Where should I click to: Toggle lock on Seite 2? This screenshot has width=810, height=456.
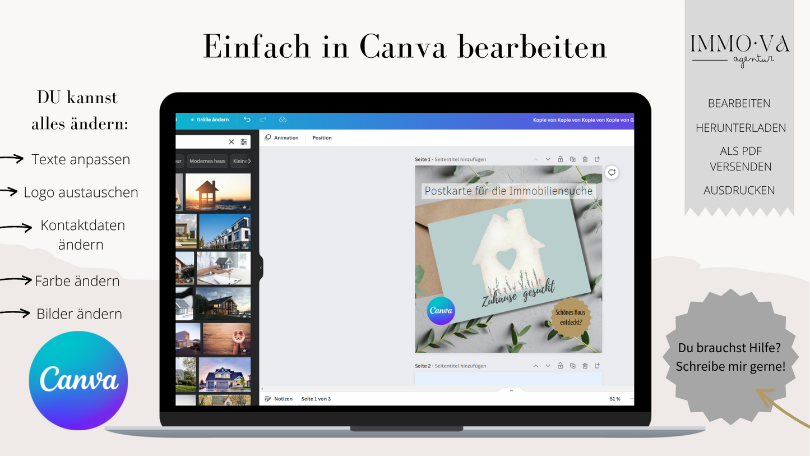point(560,366)
